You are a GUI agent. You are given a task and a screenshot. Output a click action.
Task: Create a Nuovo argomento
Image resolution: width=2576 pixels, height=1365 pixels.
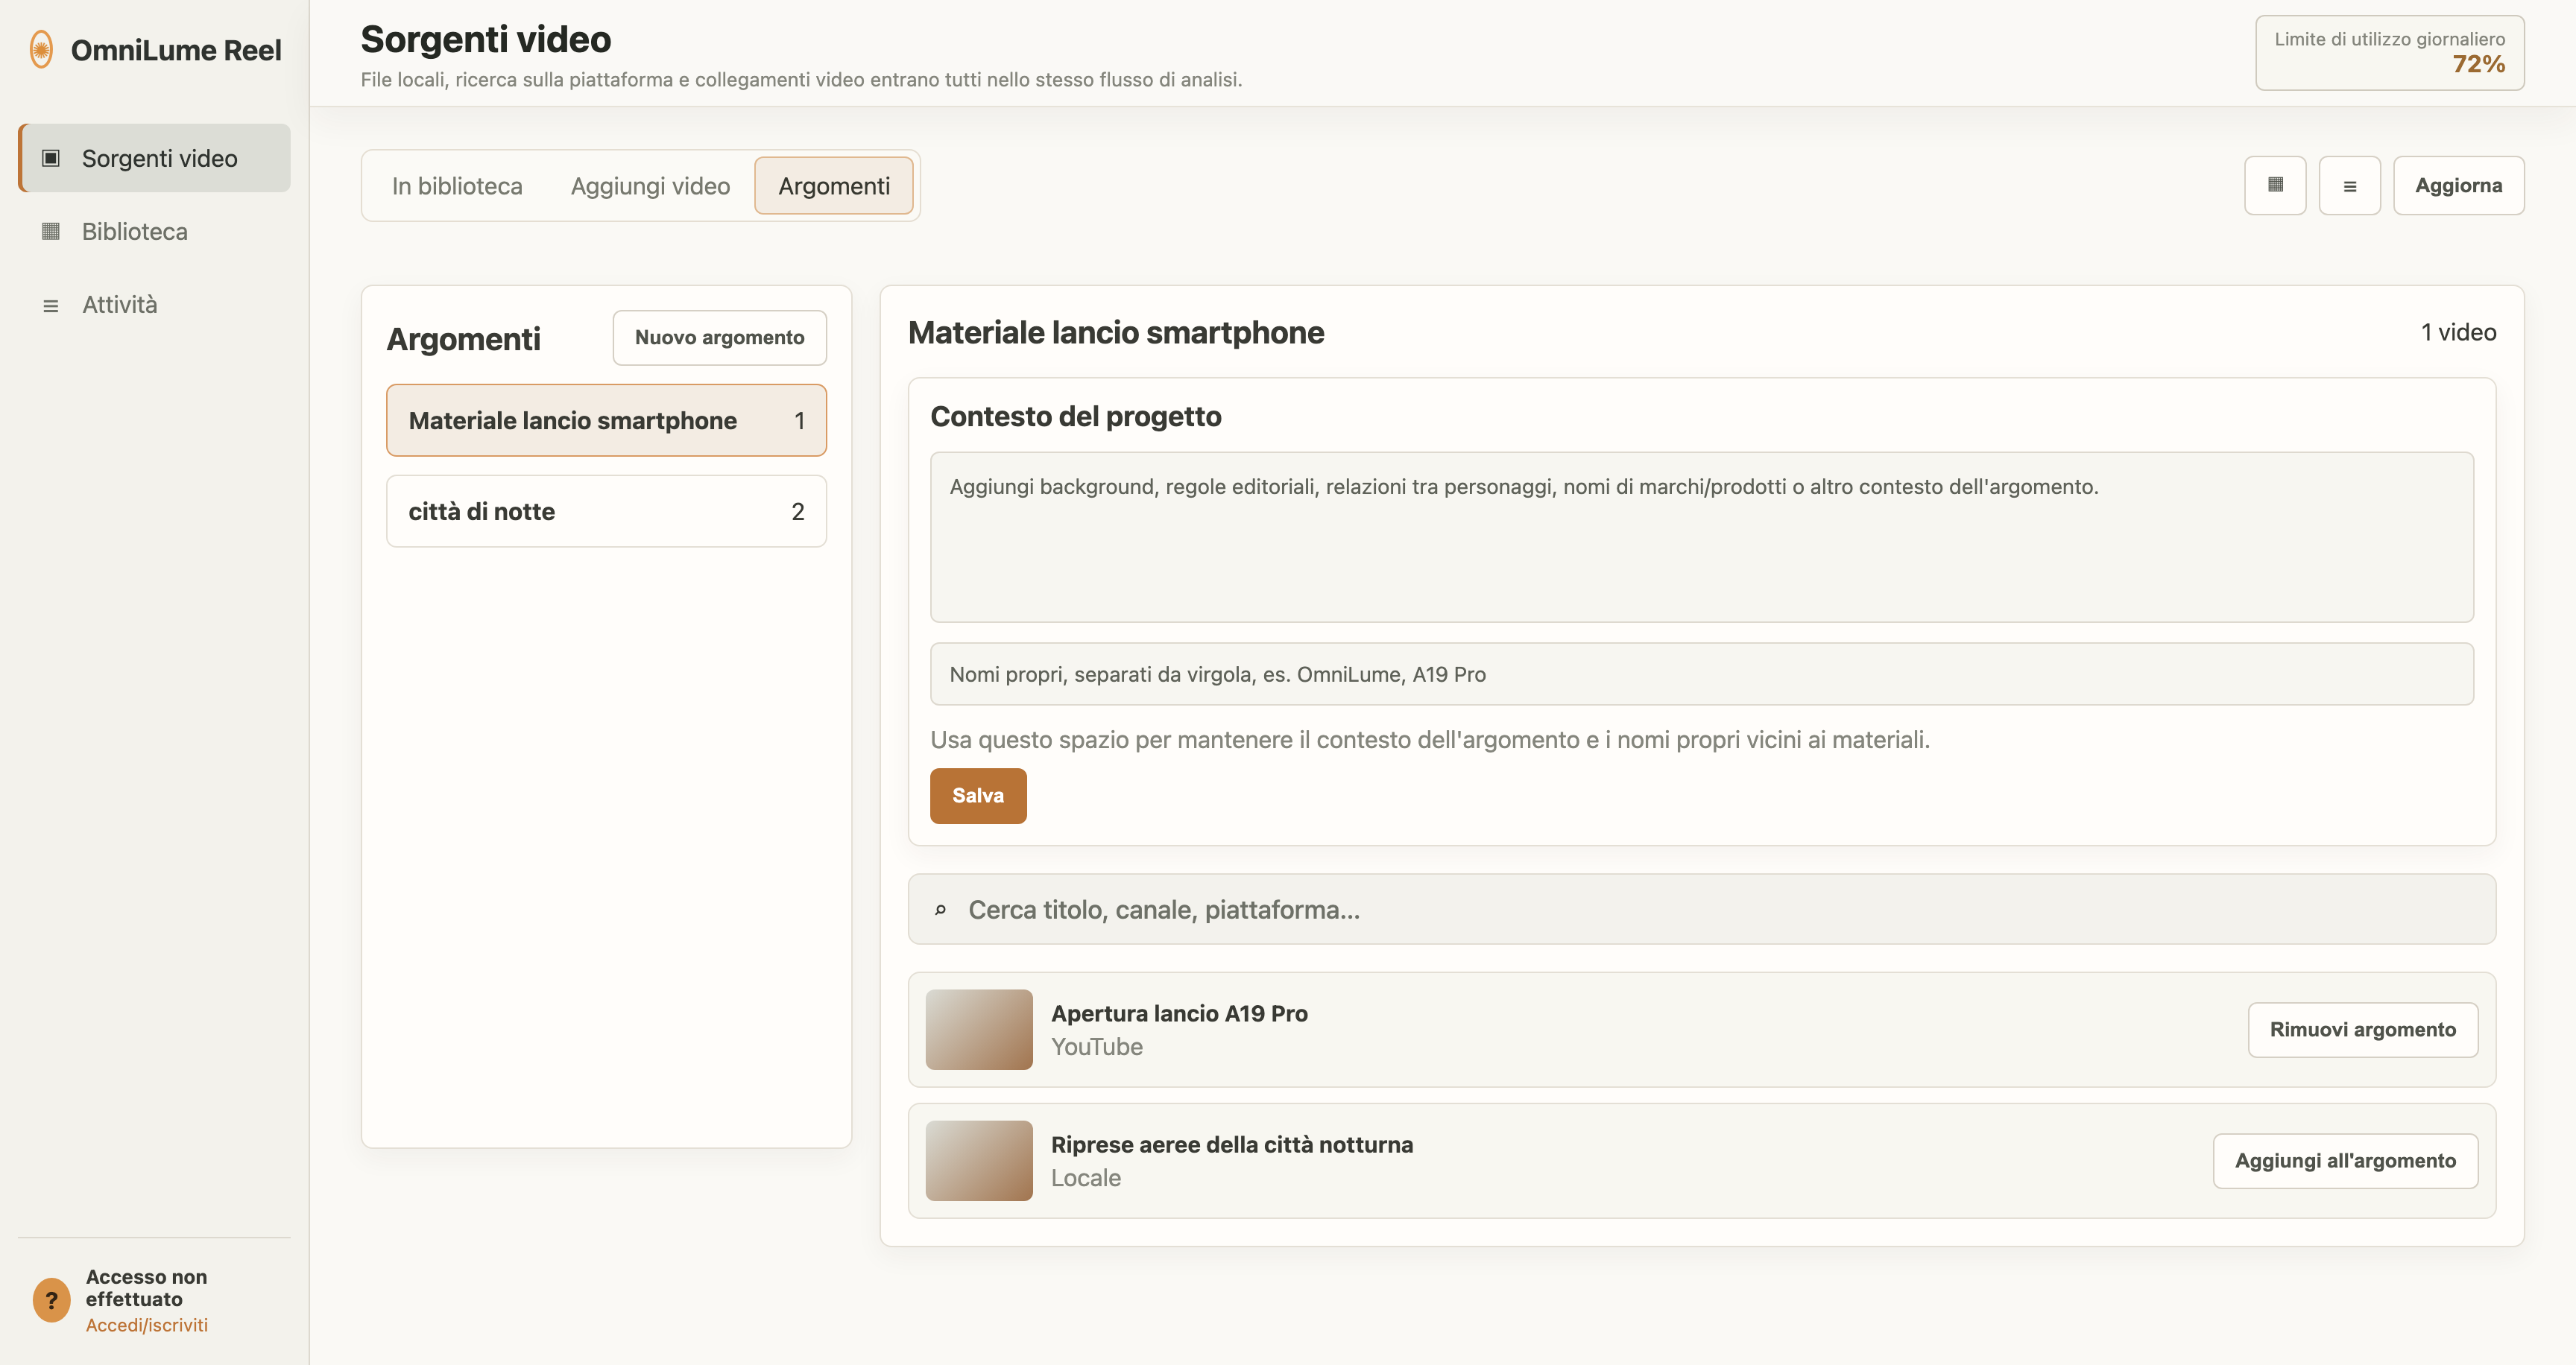[719, 338]
